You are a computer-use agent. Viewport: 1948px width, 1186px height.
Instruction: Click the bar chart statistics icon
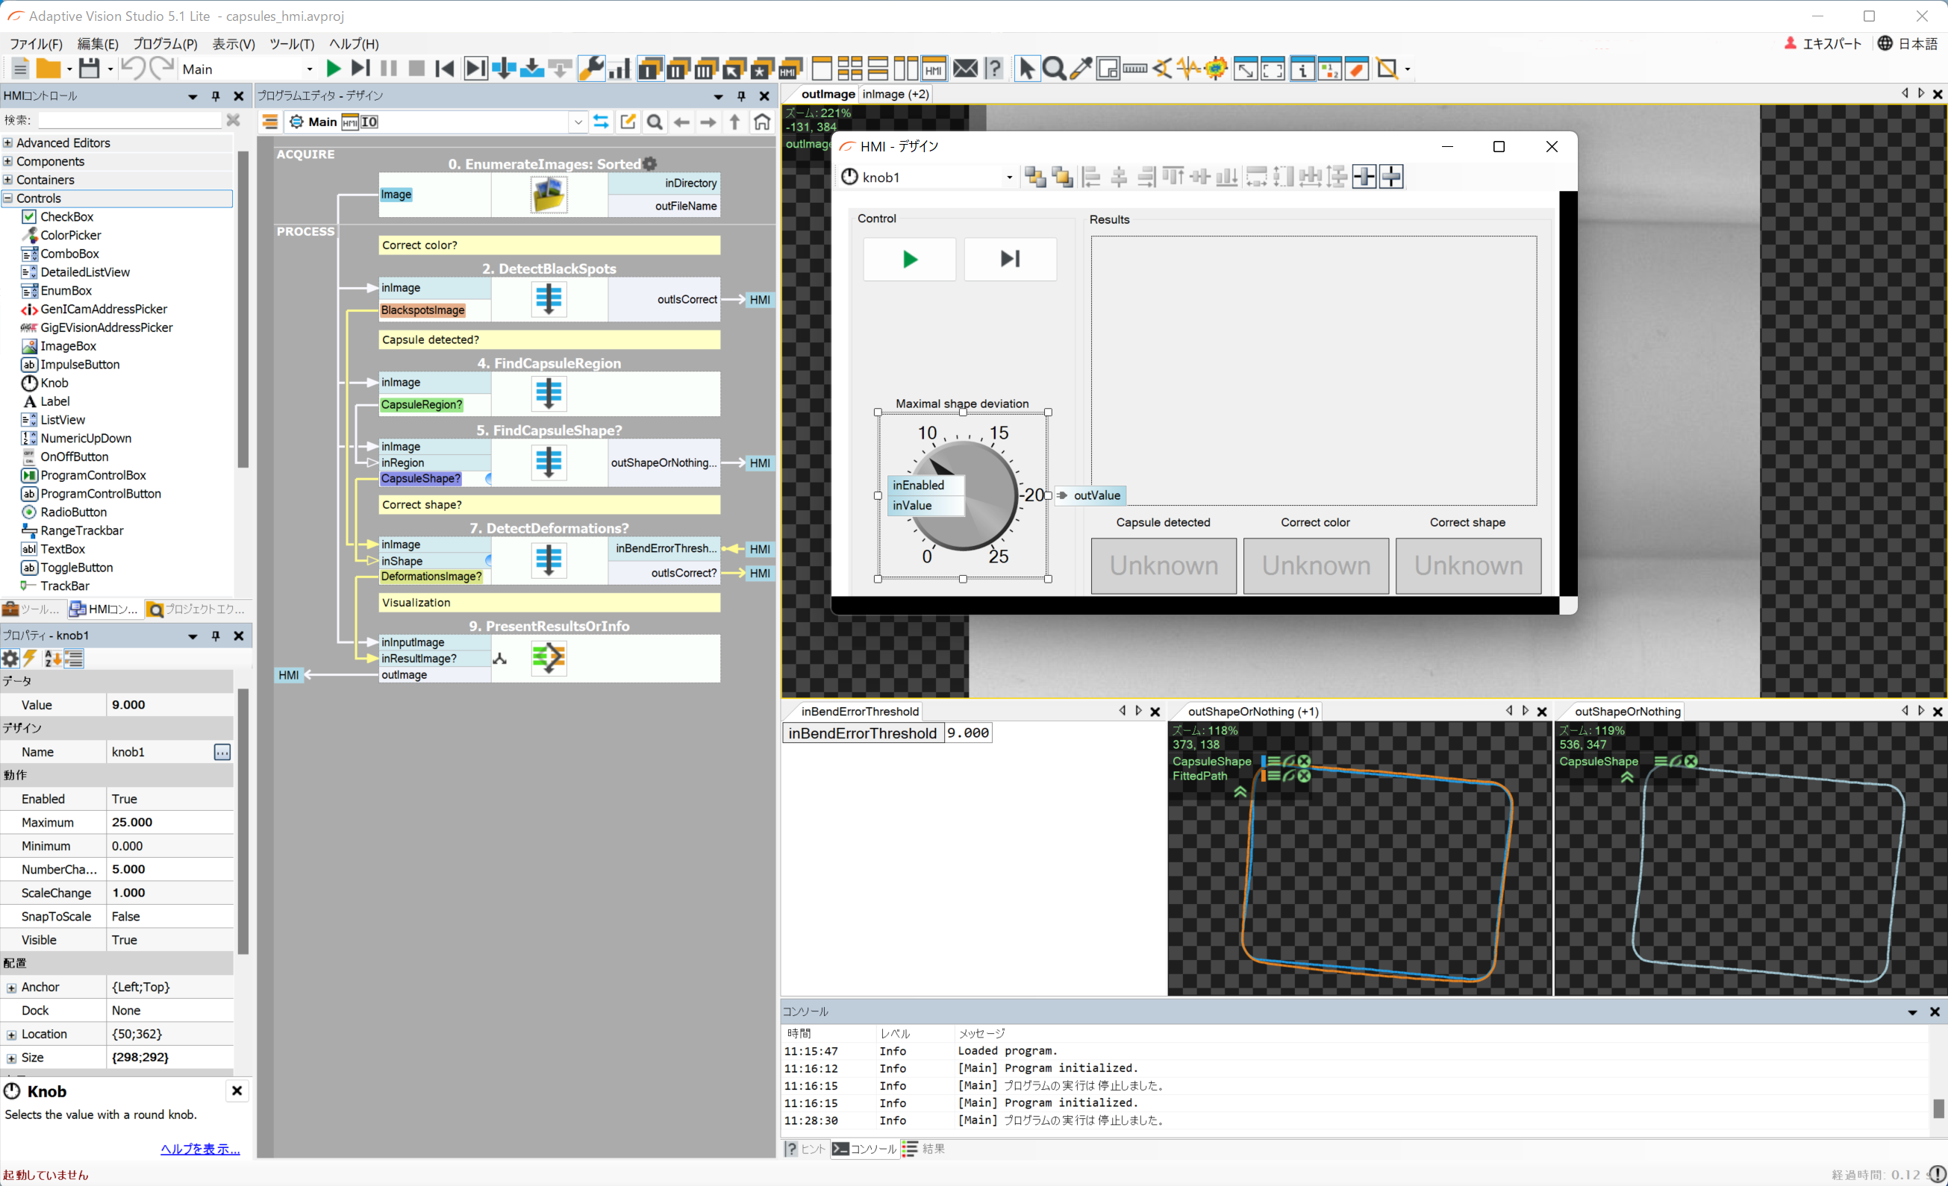(x=619, y=69)
